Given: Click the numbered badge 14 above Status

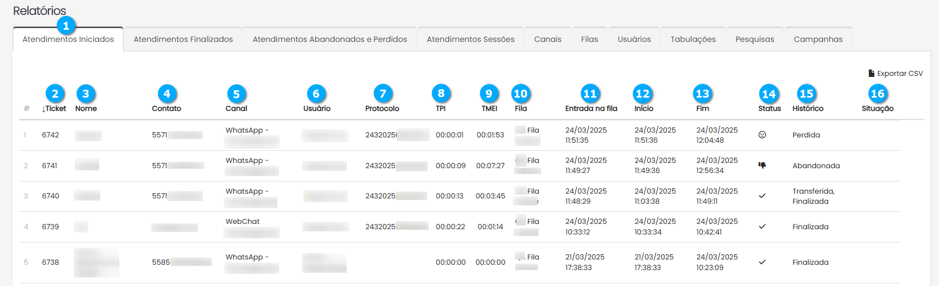Looking at the screenshot, I should coord(768,94).
